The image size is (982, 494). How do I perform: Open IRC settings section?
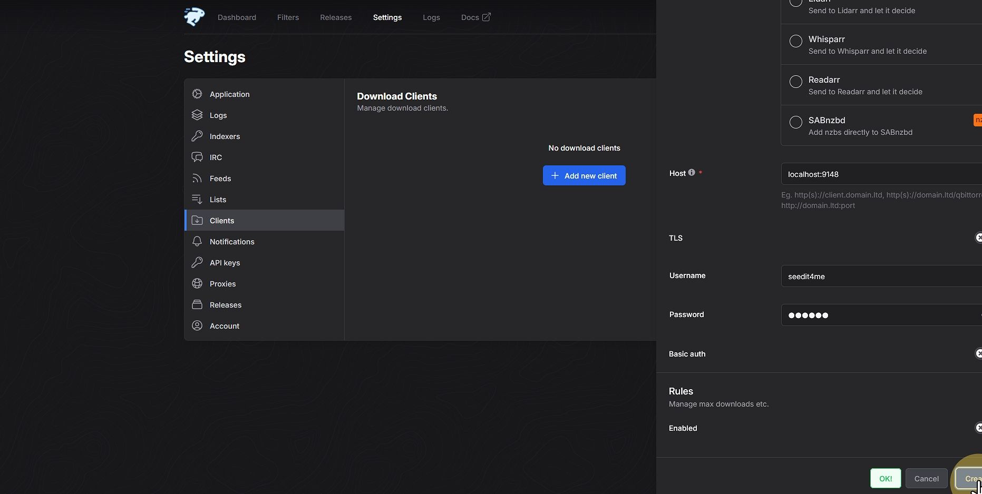(264, 157)
